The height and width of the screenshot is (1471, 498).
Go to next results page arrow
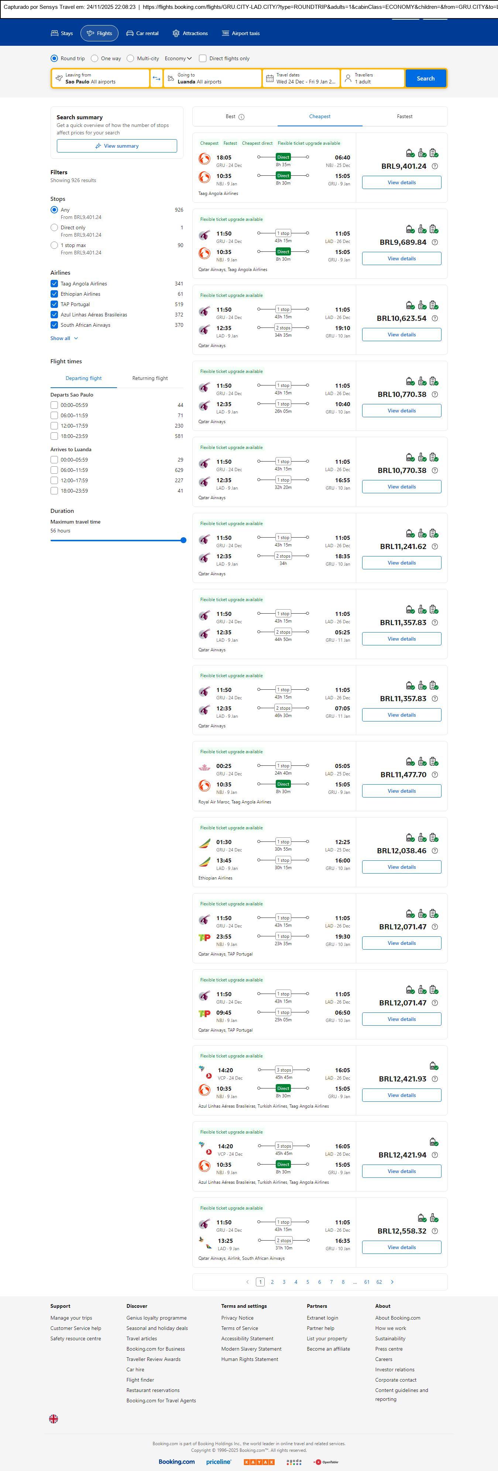(392, 1282)
